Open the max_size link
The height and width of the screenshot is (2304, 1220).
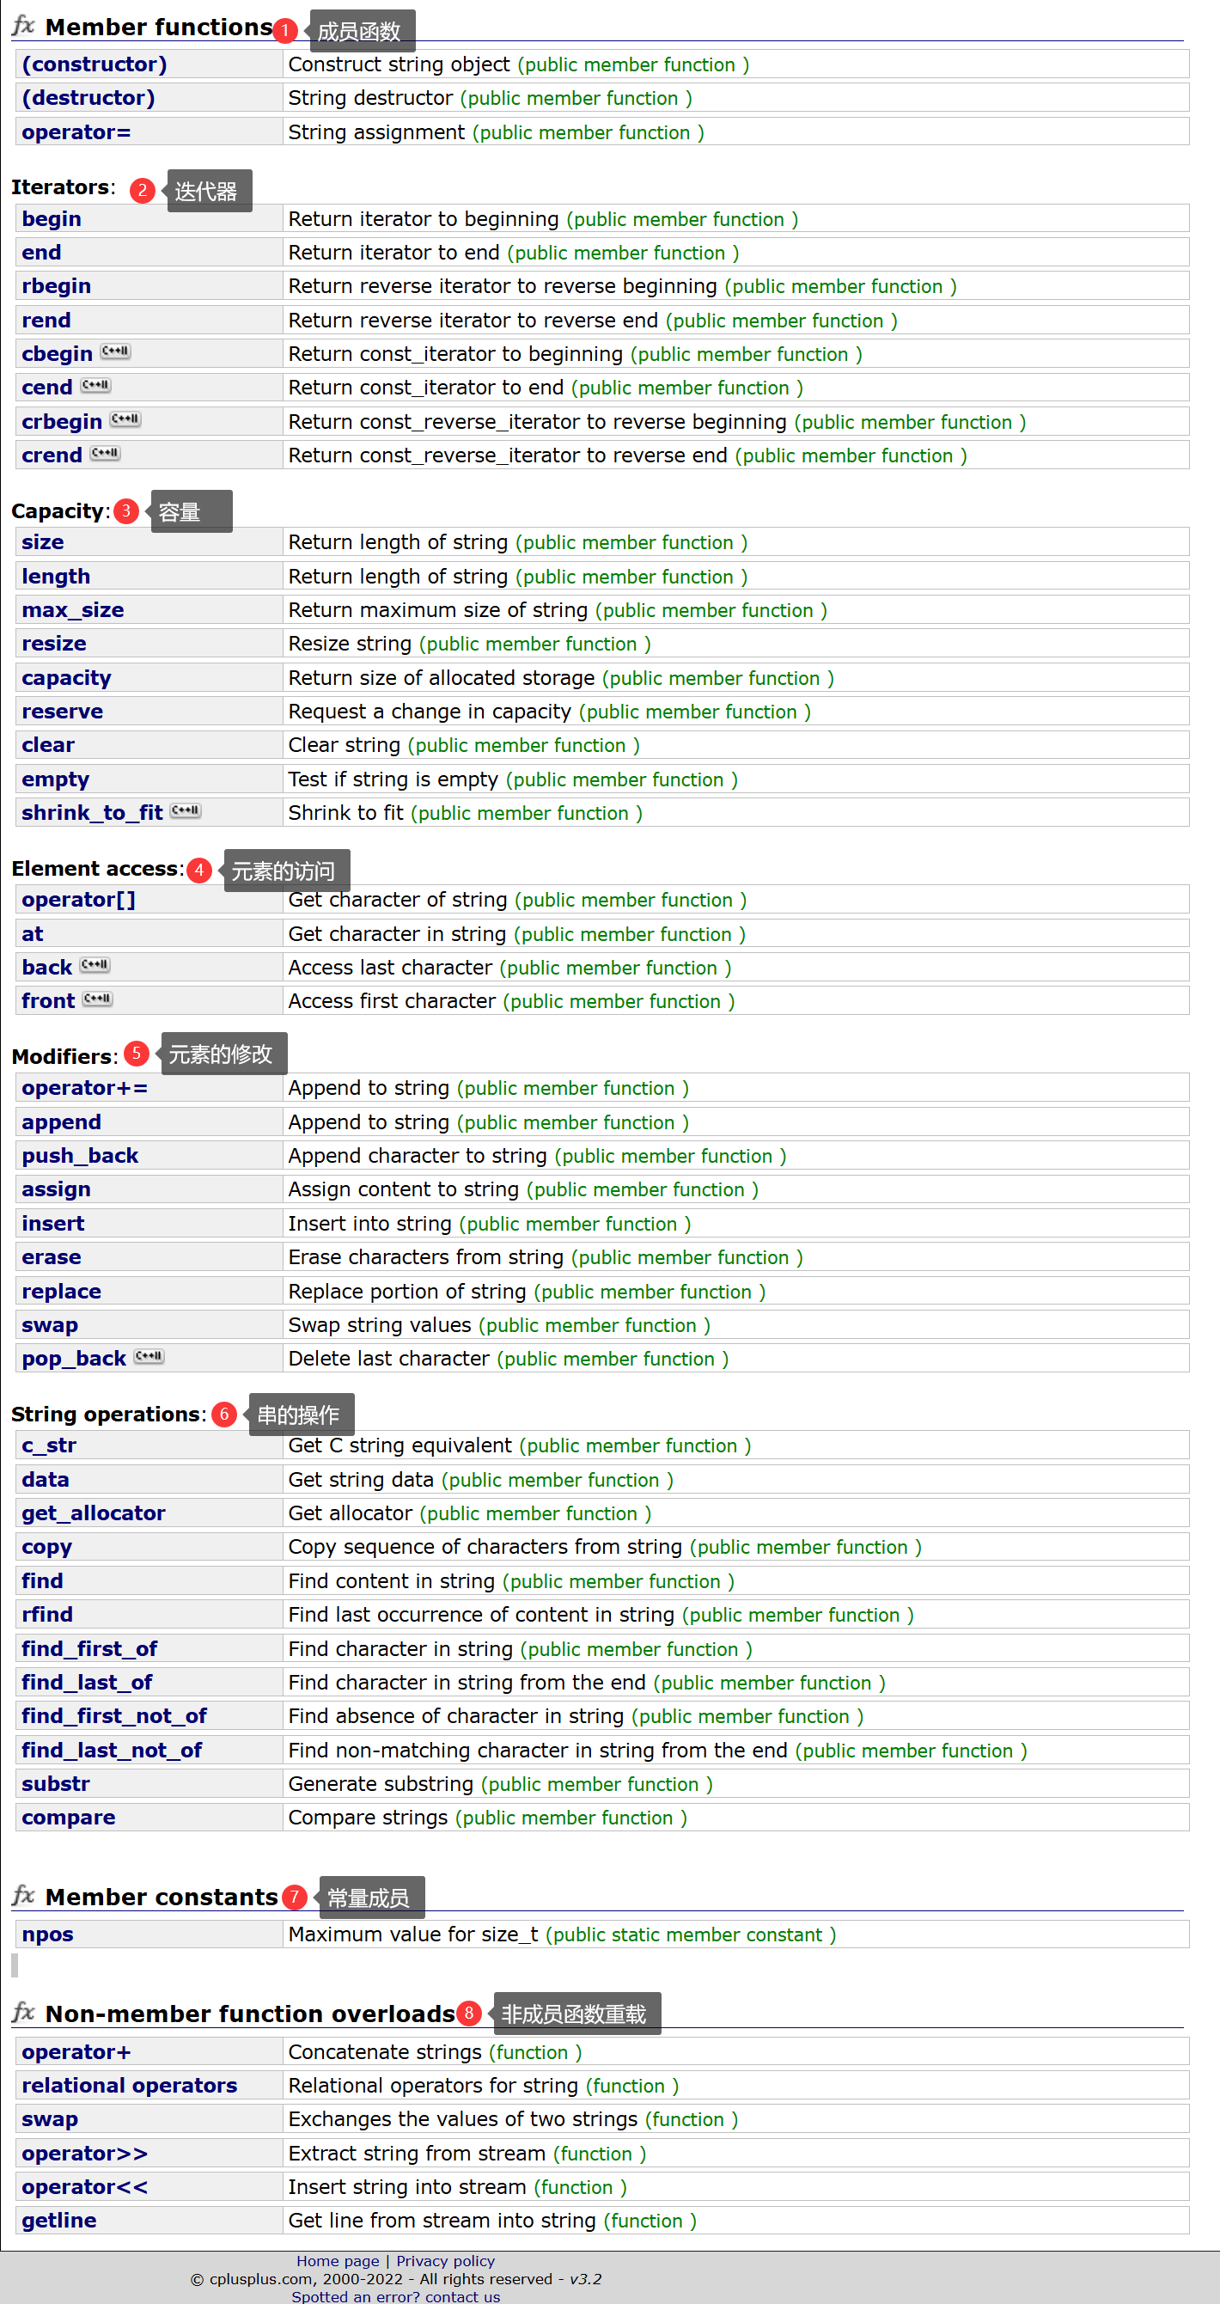(72, 610)
